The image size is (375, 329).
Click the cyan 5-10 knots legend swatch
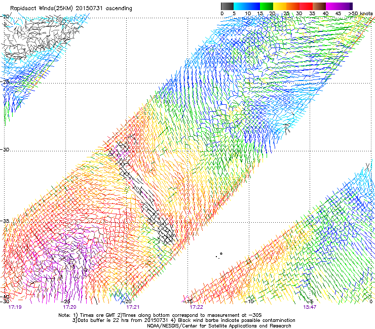[x=240, y=6]
